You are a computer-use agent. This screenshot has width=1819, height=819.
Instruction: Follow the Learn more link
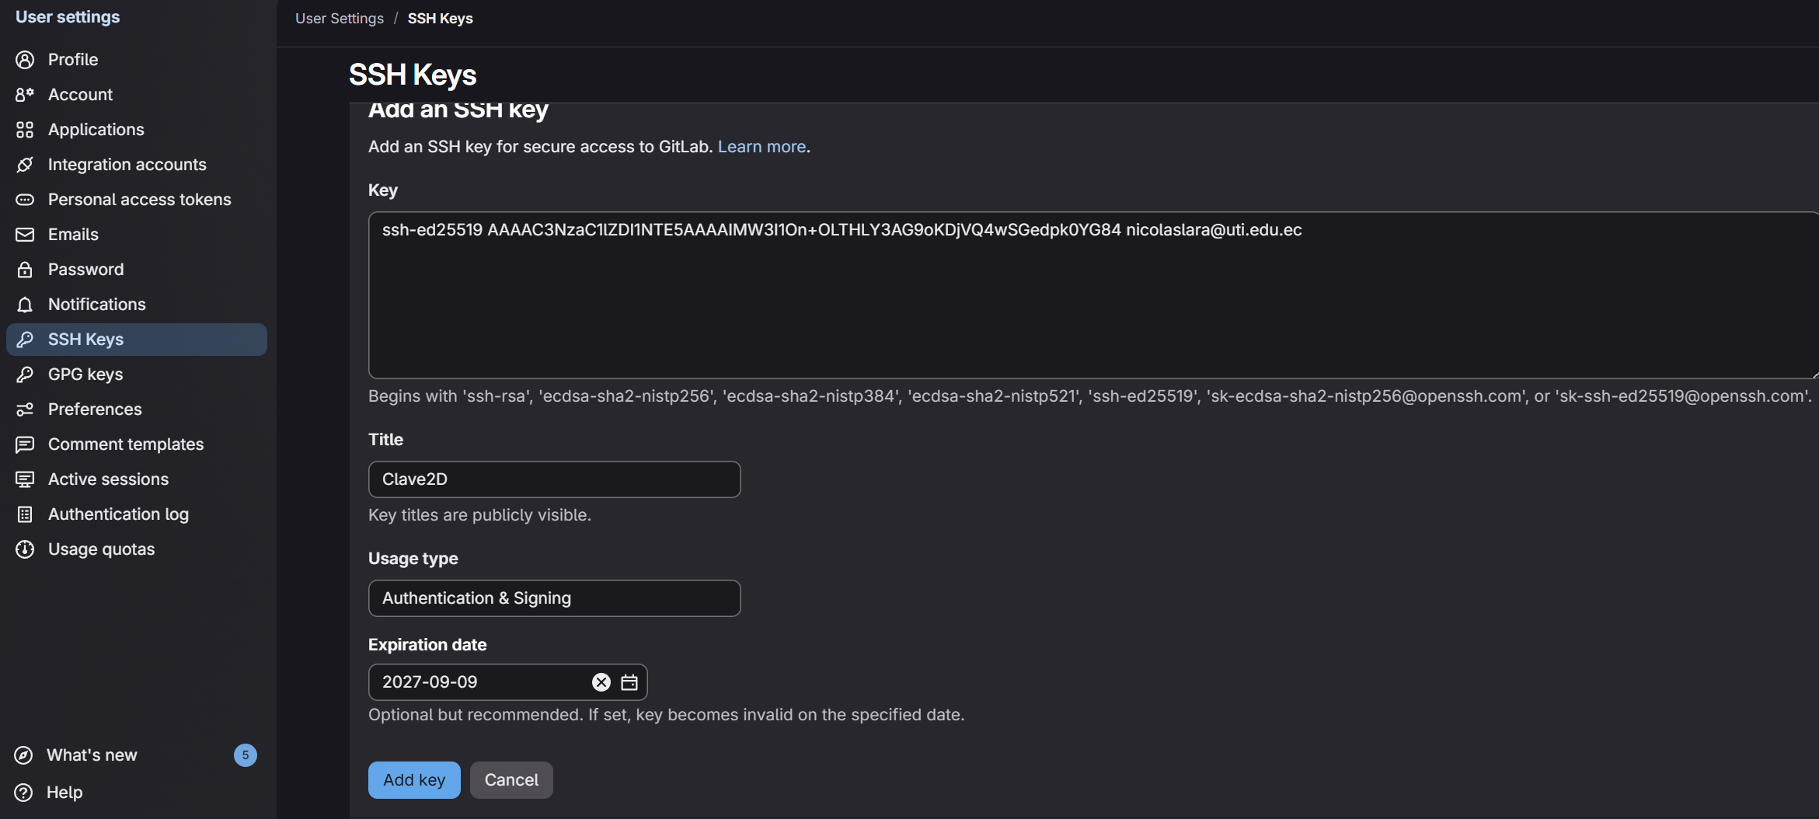(x=761, y=147)
